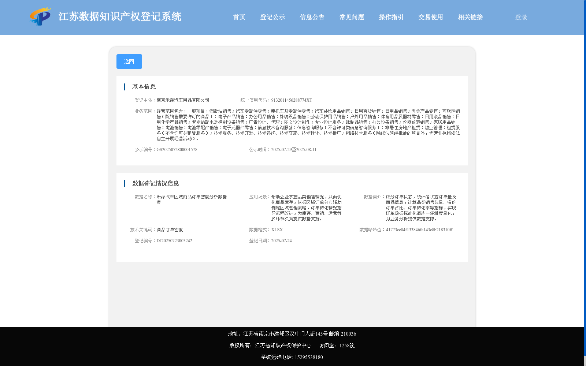The image size is (586, 366).
Task: Click the 返回 button
Action: pyautogui.click(x=129, y=61)
